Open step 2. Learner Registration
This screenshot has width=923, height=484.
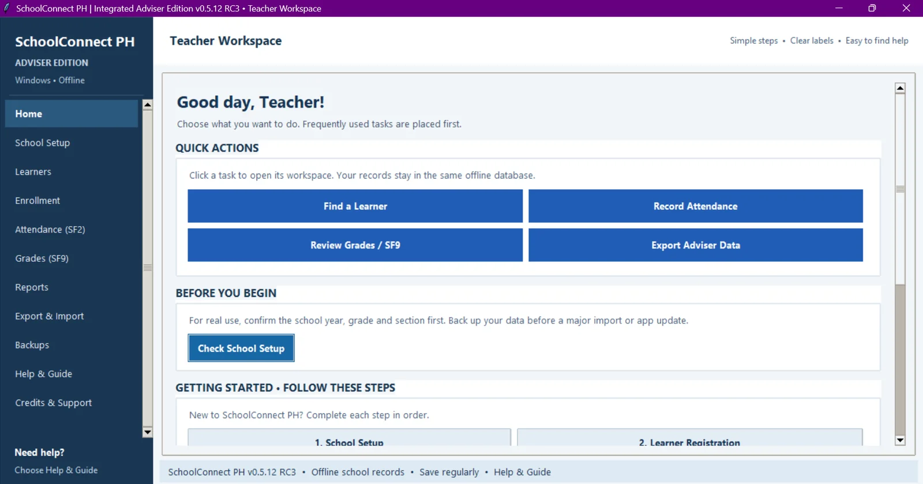(x=689, y=438)
